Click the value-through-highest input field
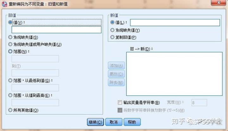This screenshot has height=131, width=228. pyautogui.click(x=35, y=102)
